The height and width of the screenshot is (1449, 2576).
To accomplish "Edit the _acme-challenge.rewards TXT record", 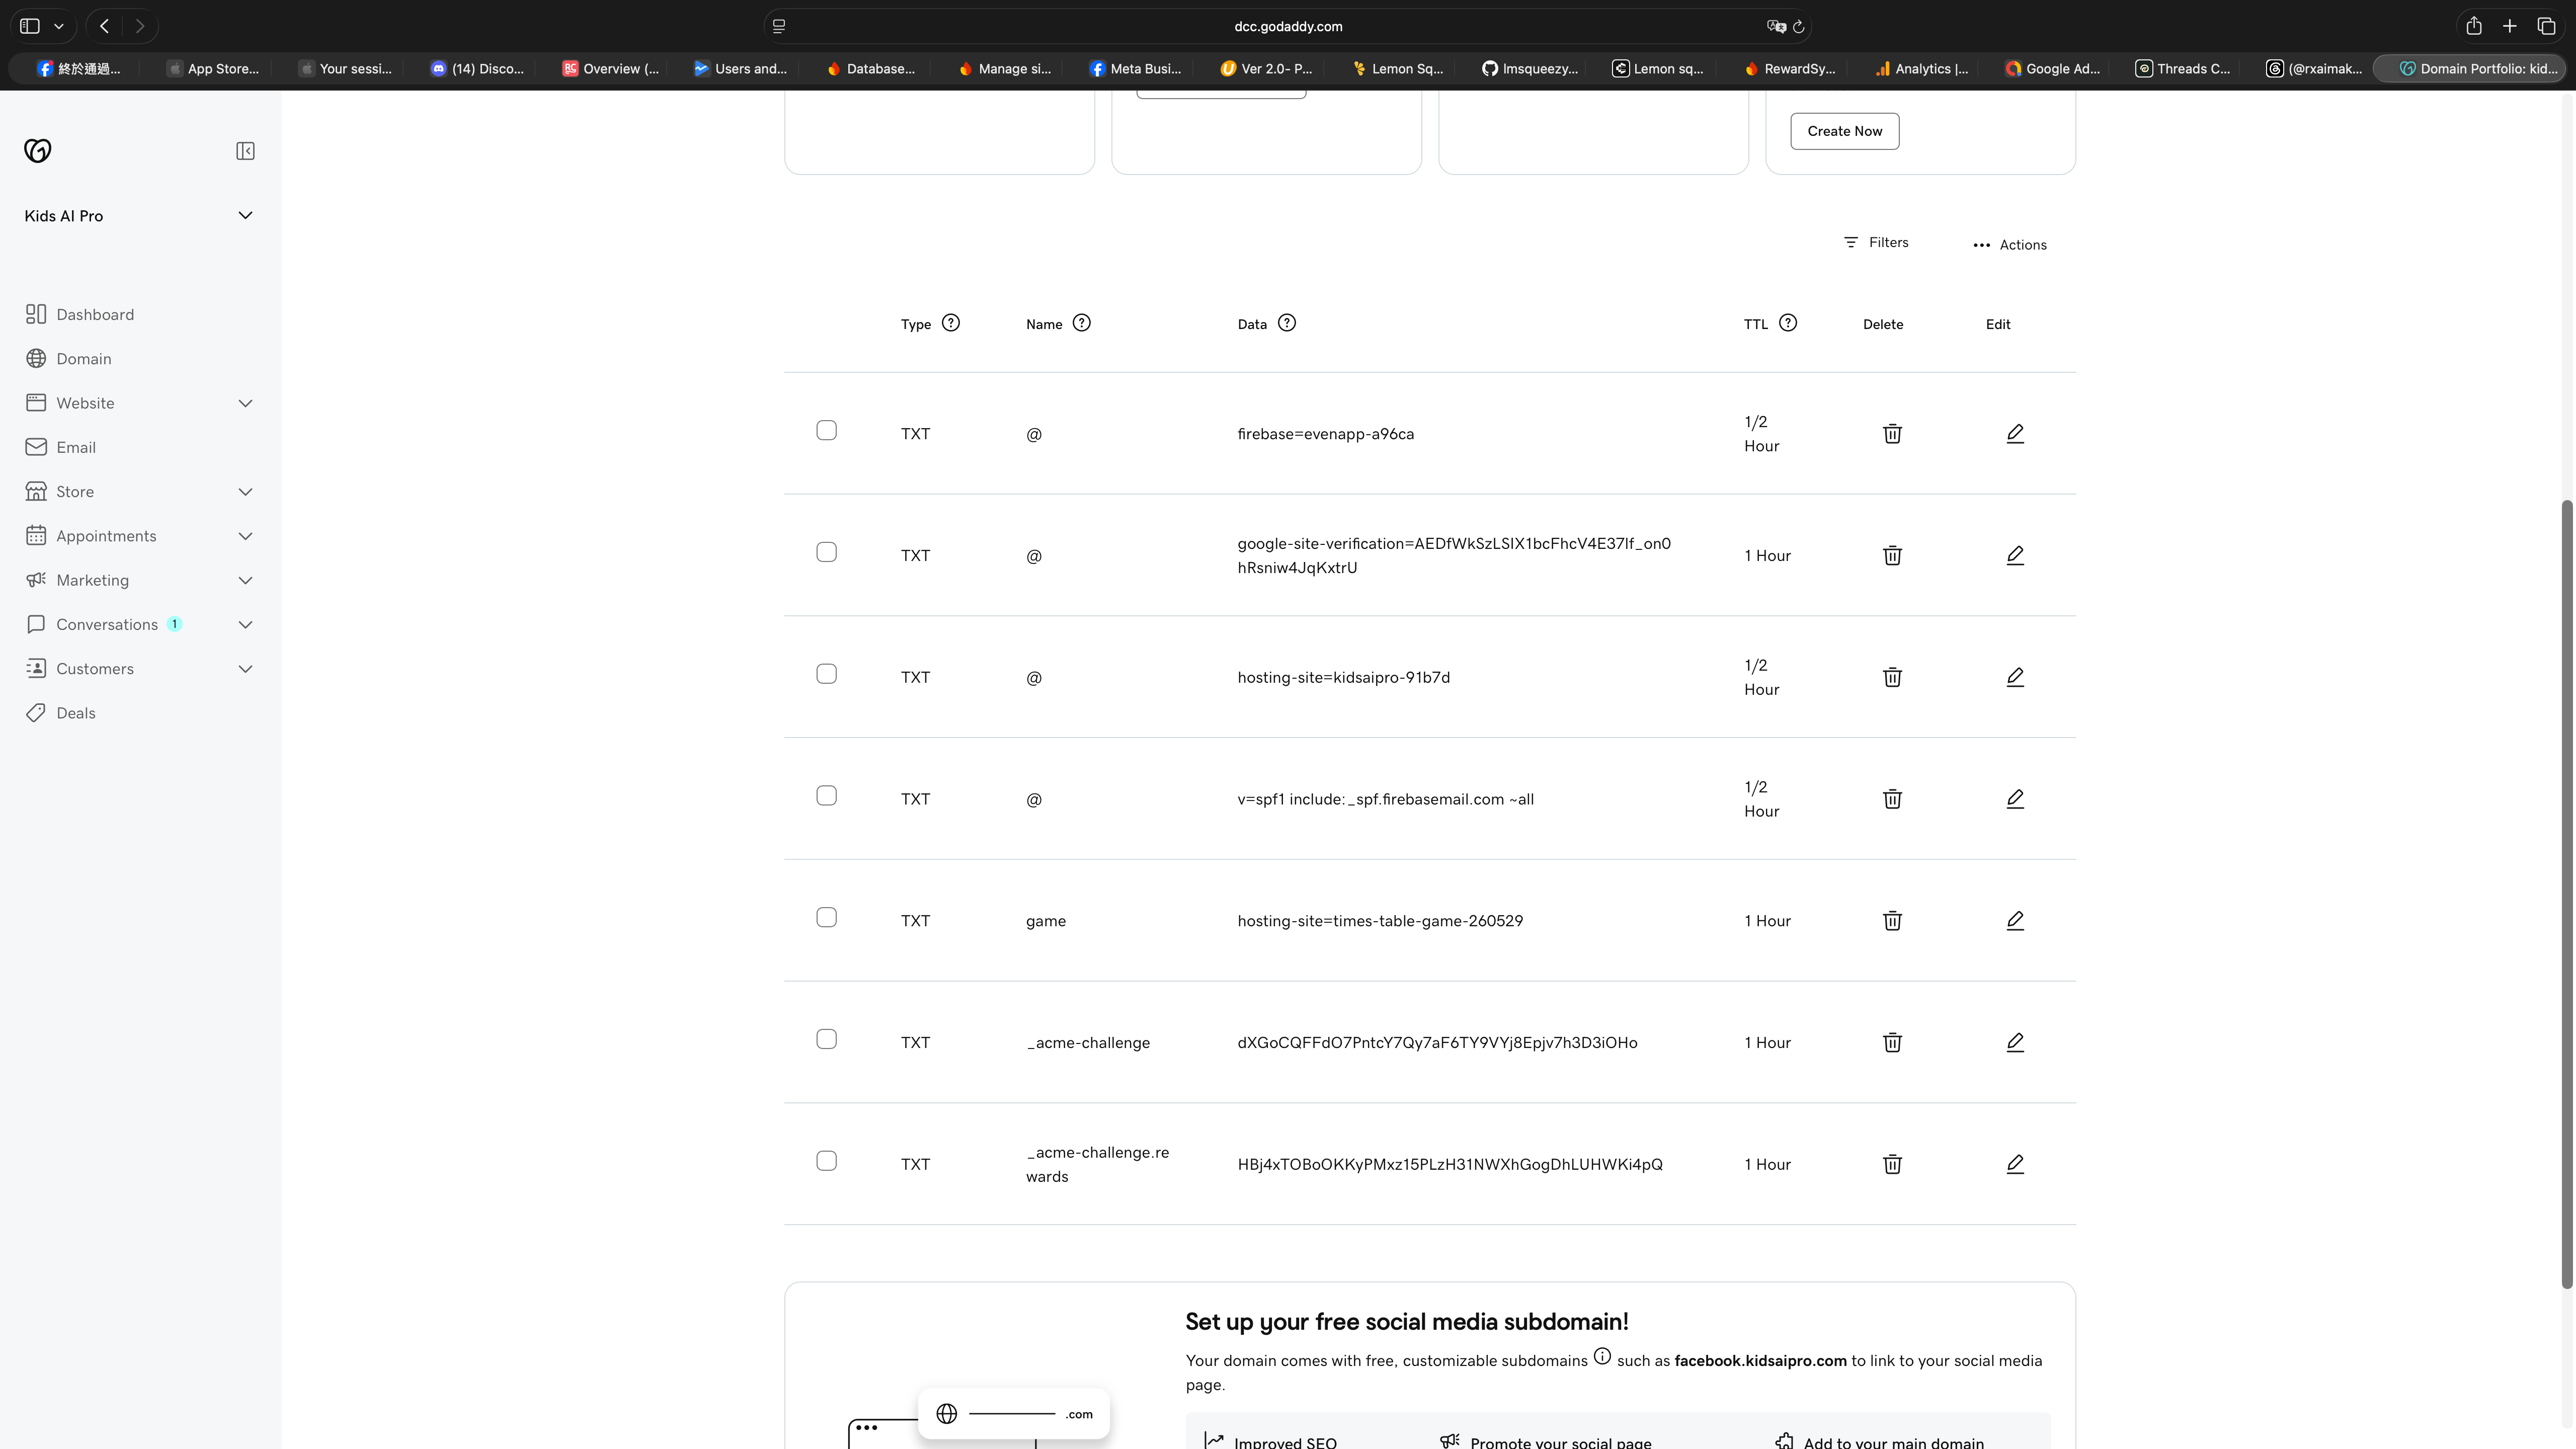I will [x=2015, y=1164].
